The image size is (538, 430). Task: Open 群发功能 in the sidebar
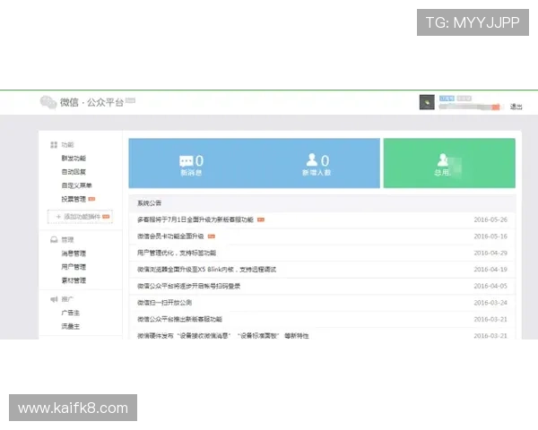pyautogui.click(x=74, y=158)
